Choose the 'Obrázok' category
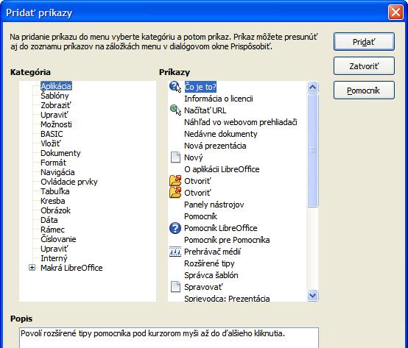The width and height of the screenshot is (408, 348). click(56, 210)
